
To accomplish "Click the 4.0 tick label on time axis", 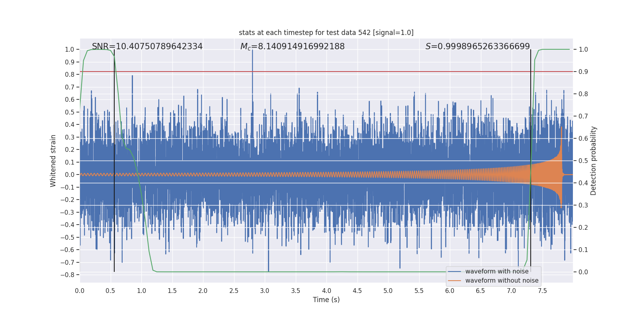I will pos(326,291).
